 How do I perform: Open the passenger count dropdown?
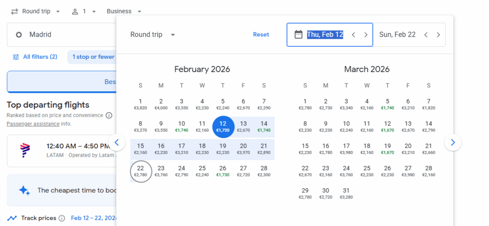coord(84,11)
